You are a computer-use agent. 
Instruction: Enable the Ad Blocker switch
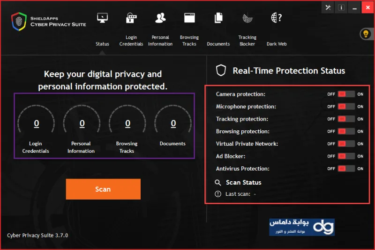346,156
